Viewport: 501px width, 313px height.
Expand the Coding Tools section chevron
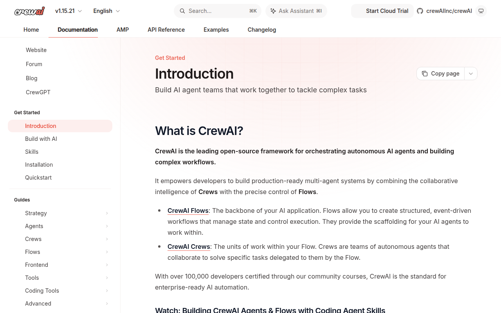click(107, 291)
